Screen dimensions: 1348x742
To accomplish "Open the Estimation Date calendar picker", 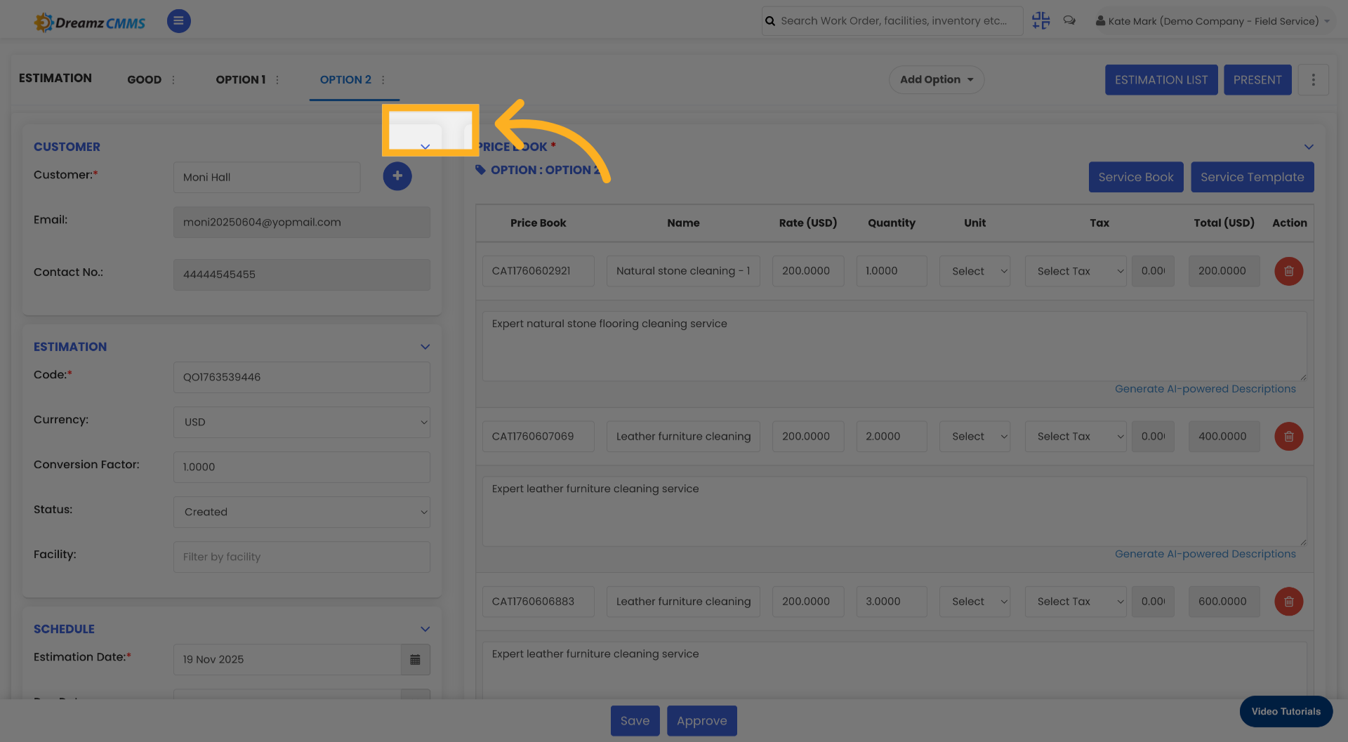I will [x=415, y=660].
